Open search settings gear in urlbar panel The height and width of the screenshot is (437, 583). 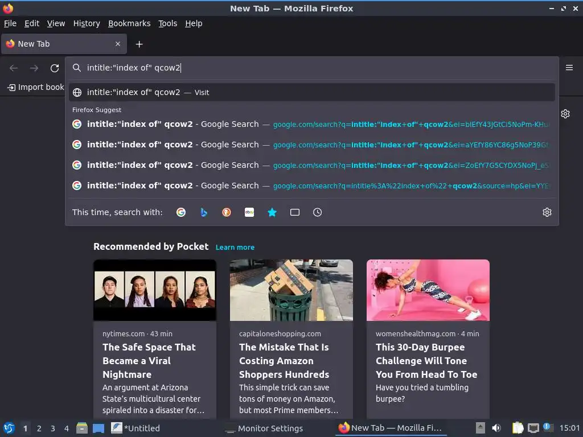pos(547,212)
